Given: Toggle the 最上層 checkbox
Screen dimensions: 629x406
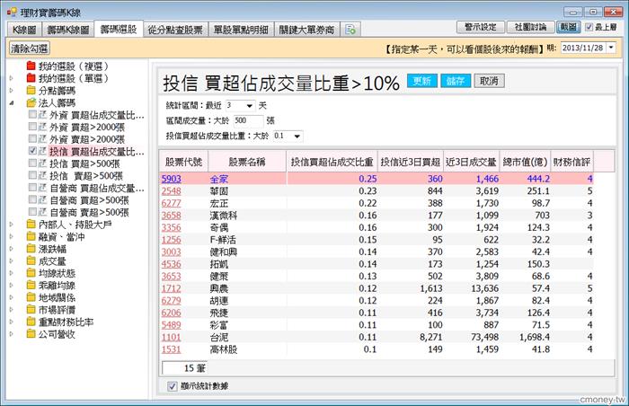Looking at the screenshot, I should point(589,27).
